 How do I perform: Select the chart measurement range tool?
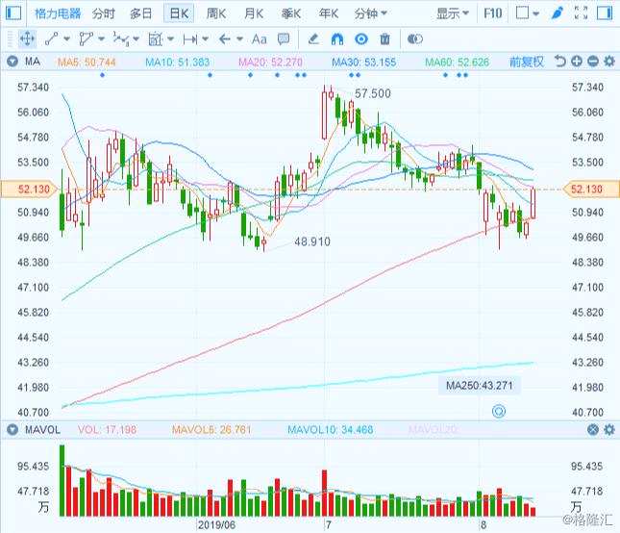(x=155, y=38)
